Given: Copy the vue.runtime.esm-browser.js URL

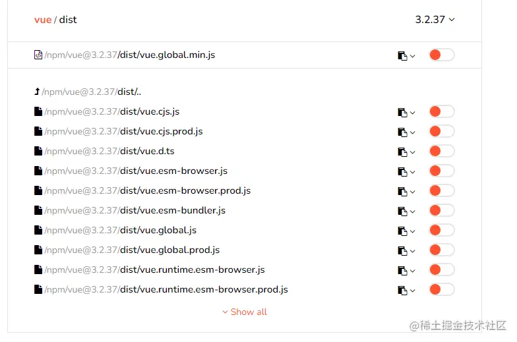Looking at the screenshot, I should pyautogui.click(x=402, y=270).
